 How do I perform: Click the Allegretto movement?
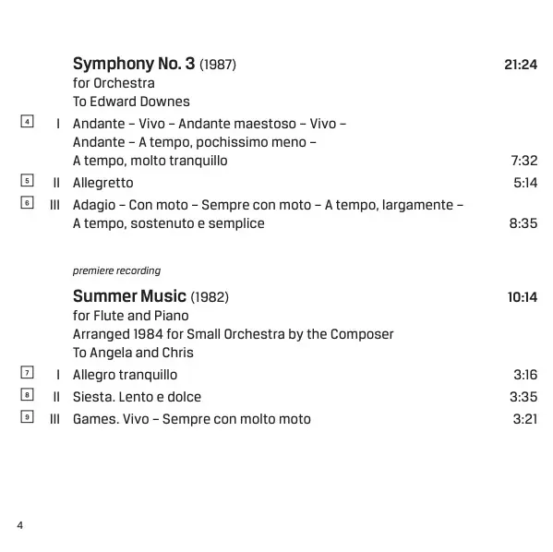point(103,183)
